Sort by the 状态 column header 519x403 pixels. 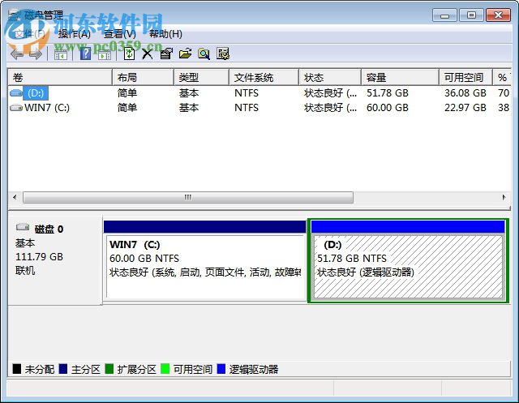(330, 78)
